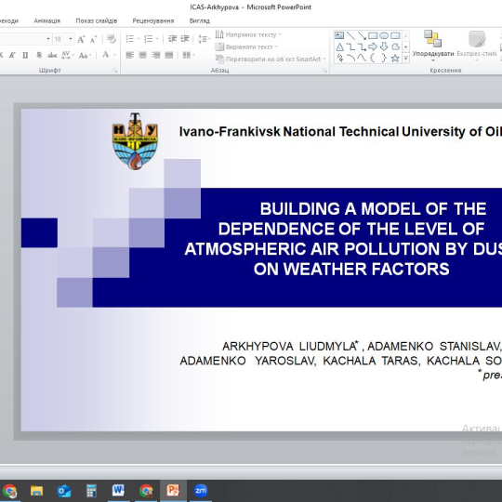Select the Curve shape

(x=362, y=58)
